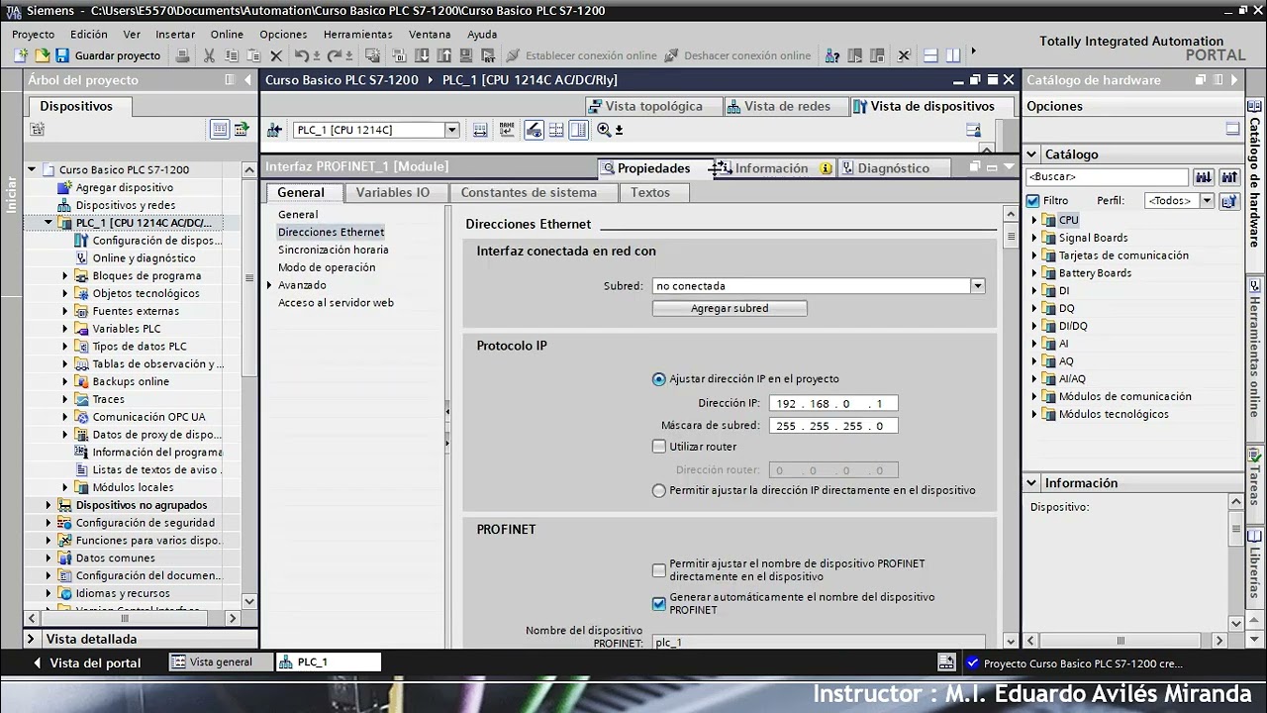Click Guardar proyecto save button
This screenshot has height=713, width=1267.
tap(109, 56)
